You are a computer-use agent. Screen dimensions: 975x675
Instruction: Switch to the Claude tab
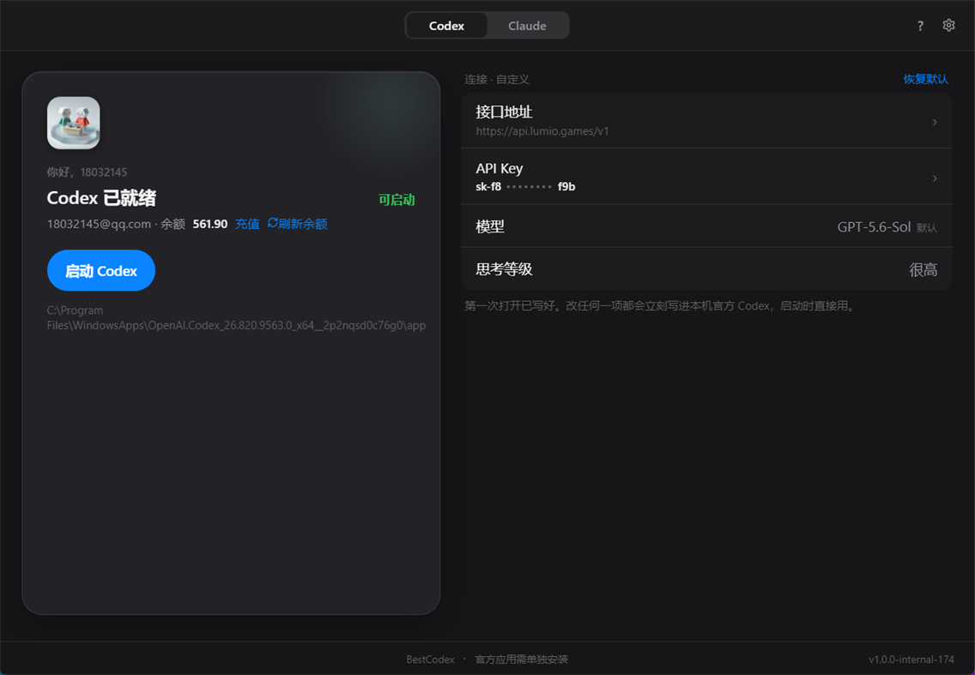click(x=527, y=26)
